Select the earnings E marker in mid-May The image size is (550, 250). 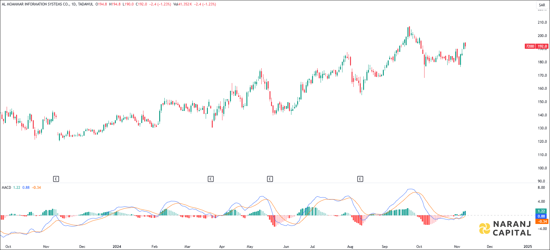pos(270,179)
